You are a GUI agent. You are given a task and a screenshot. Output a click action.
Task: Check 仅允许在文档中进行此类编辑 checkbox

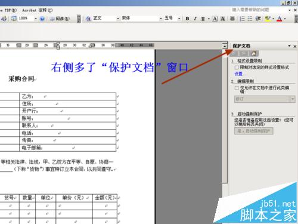pos(237,88)
